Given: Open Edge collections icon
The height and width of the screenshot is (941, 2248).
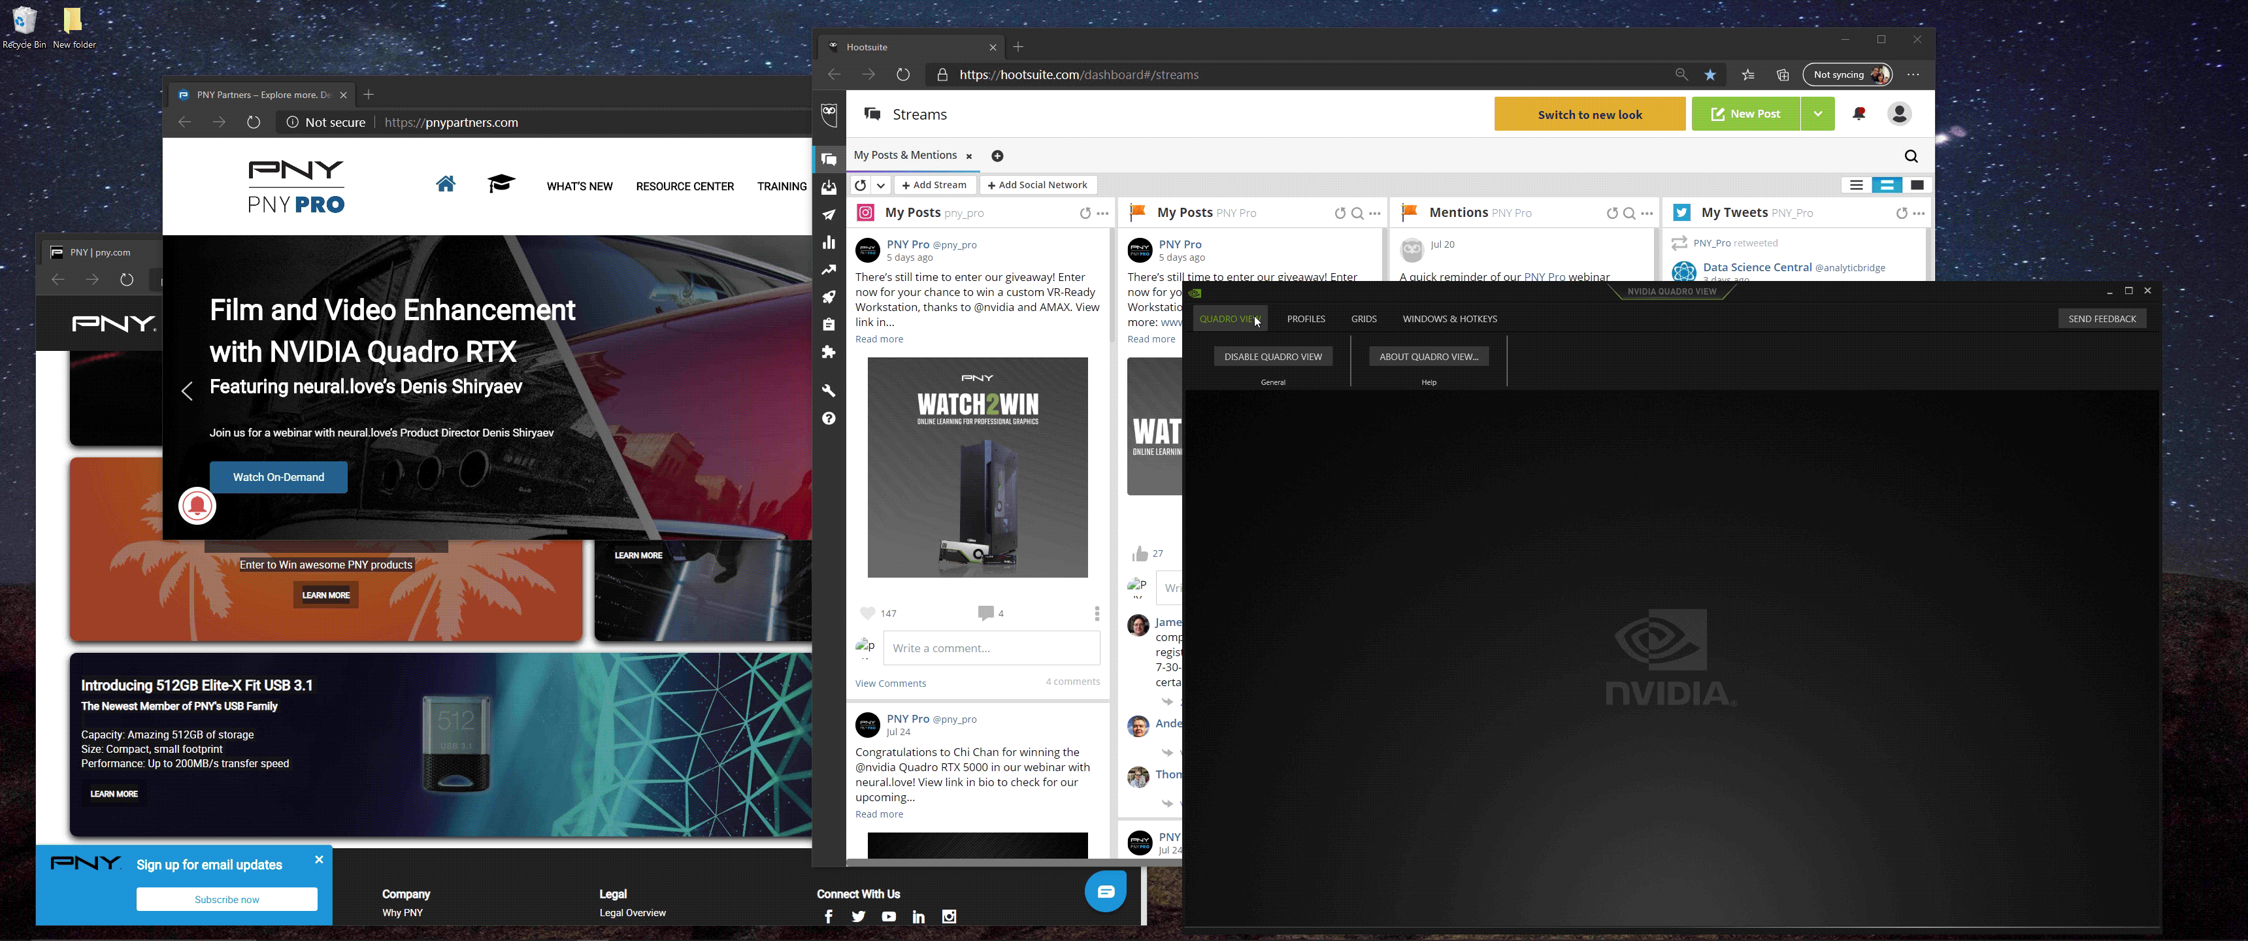Looking at the screenshot, I should pyautogui.click(x=1783, y=75).
